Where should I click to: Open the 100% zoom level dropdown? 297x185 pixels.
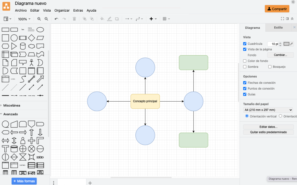point(24,19)
